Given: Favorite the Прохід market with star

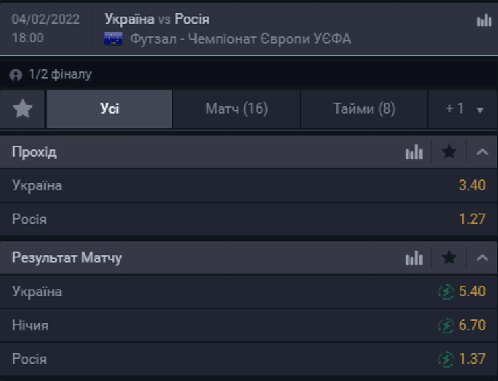Looking at the screenshot, I should tap(449, 153).
